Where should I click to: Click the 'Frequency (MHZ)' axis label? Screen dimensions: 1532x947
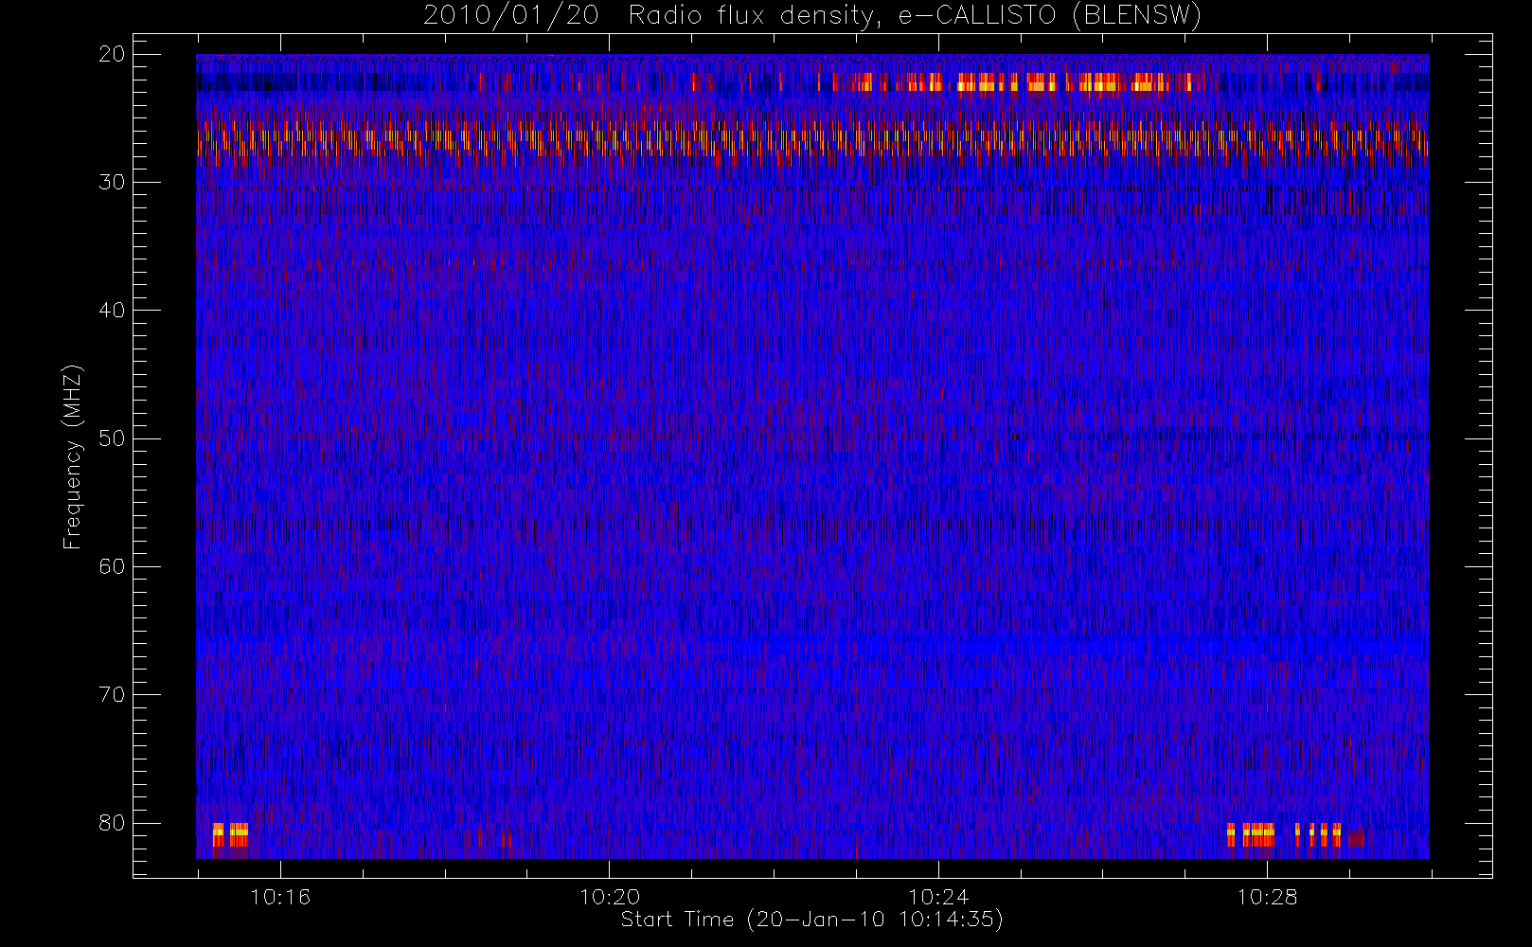(x=72, y=456)
